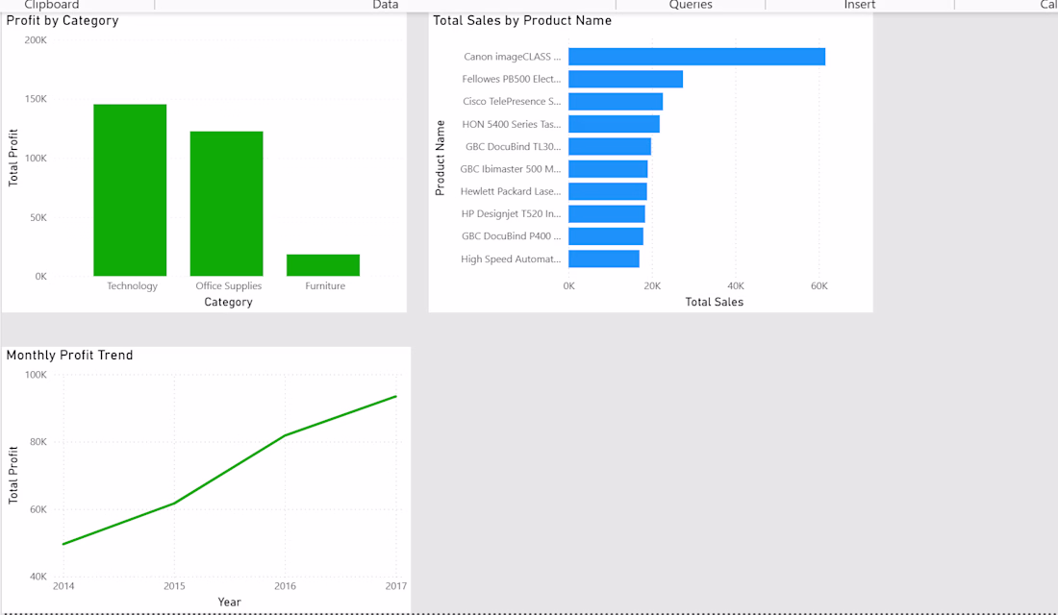Click the 'Total Sales by Product Name' title
Viewport: 1058px width, 615px height.
tap(522, 21)
